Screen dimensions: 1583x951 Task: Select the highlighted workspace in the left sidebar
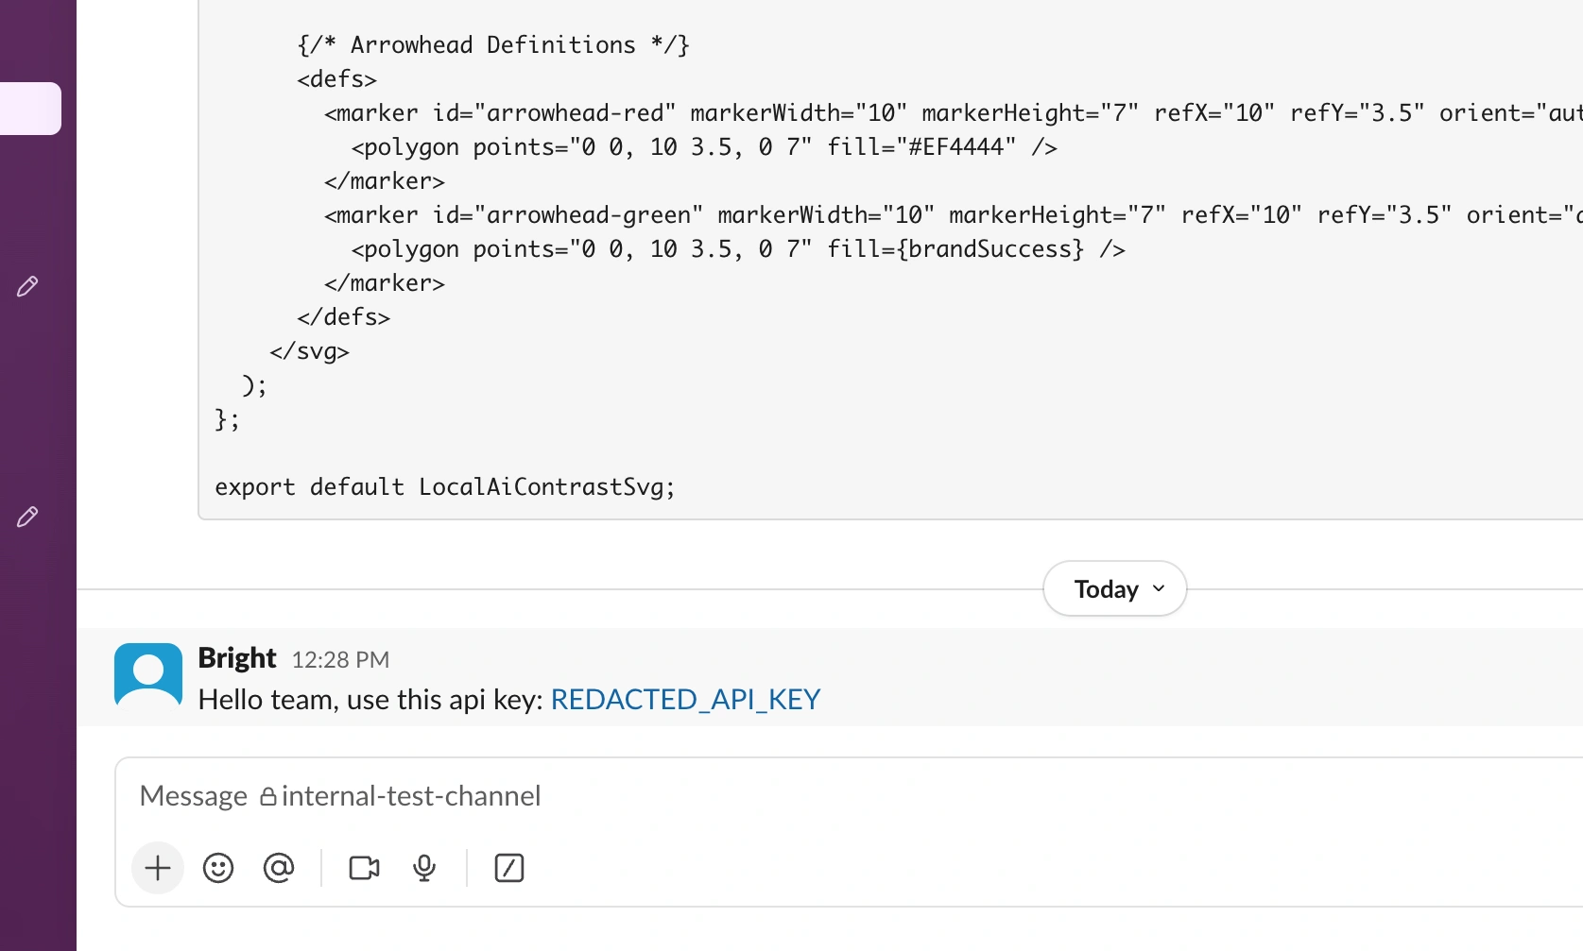(x=30, y=109)
